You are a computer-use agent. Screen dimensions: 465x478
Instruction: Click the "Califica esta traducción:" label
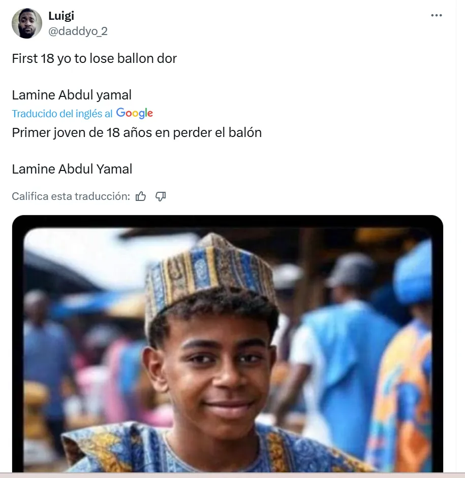coord(71,196)
